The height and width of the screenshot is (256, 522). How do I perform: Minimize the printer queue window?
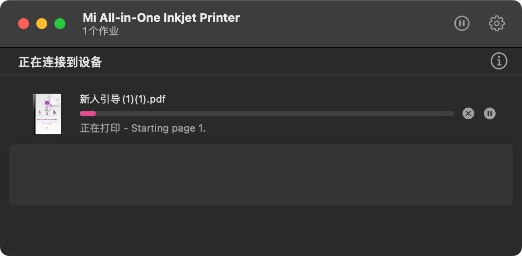point(42,24)
